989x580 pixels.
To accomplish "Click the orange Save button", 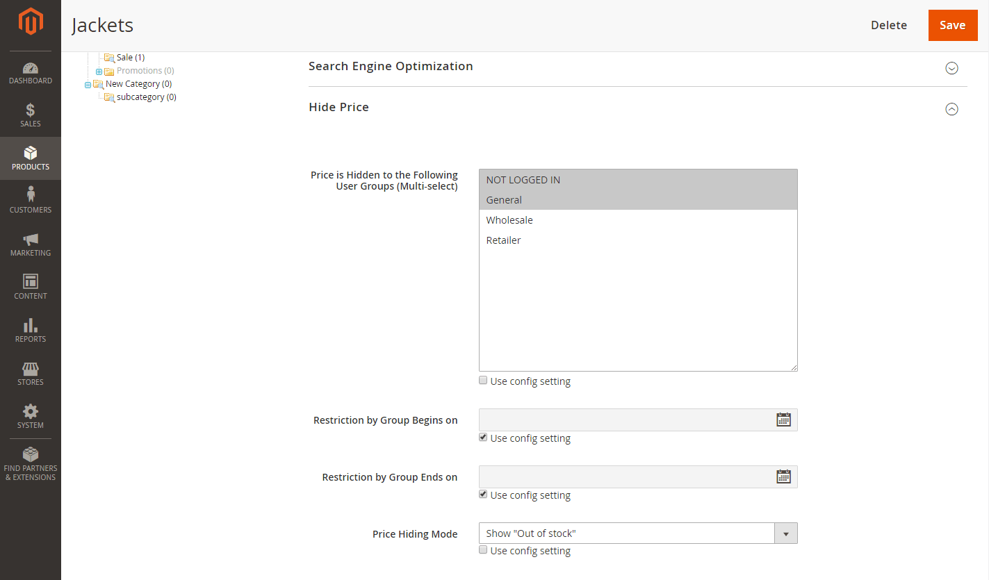I will click(952, 25).
